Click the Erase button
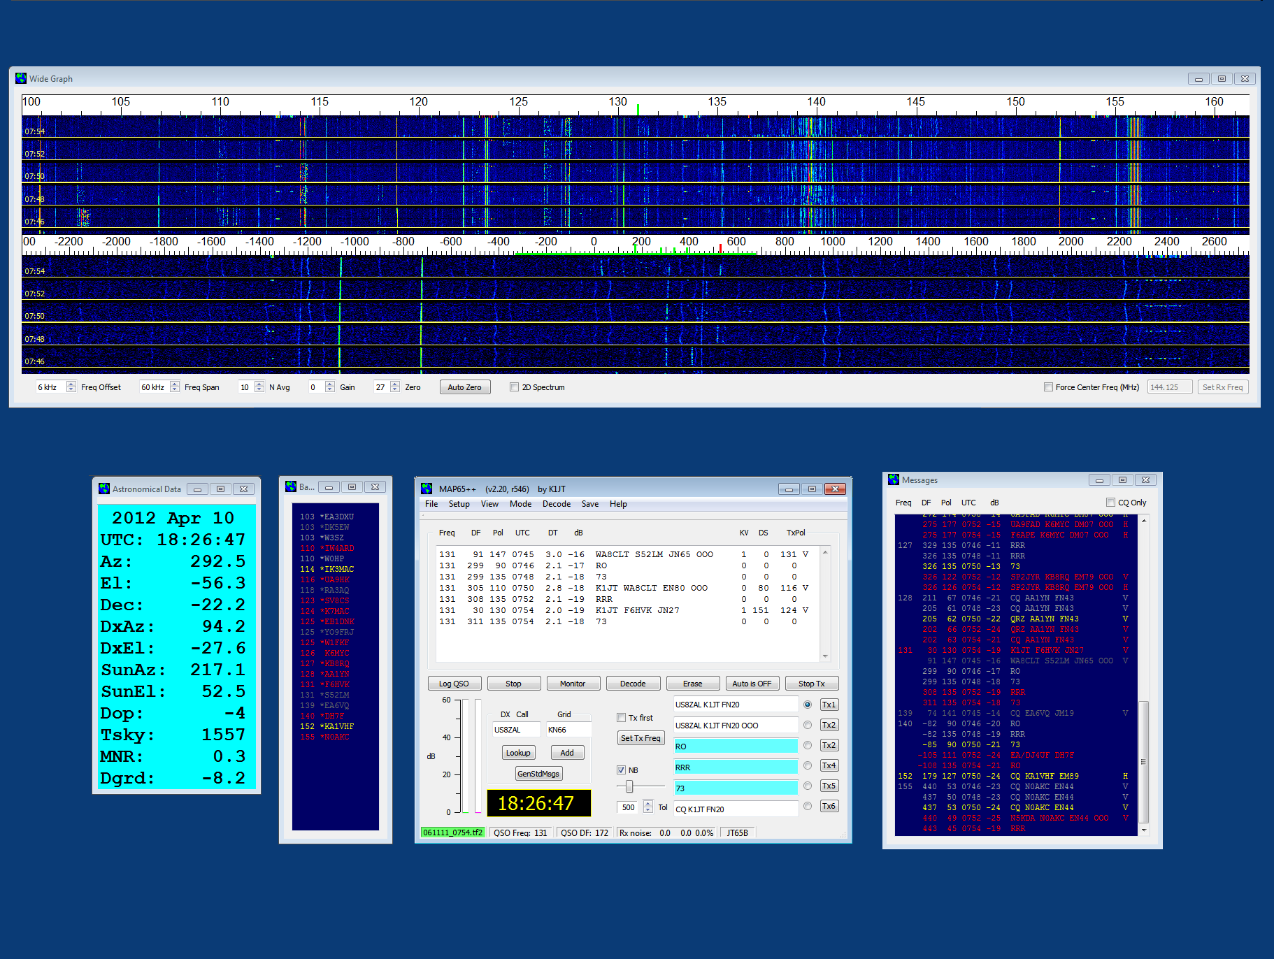Image resolution: width=1274 pixels, height=959 pixels. point(693,684)
